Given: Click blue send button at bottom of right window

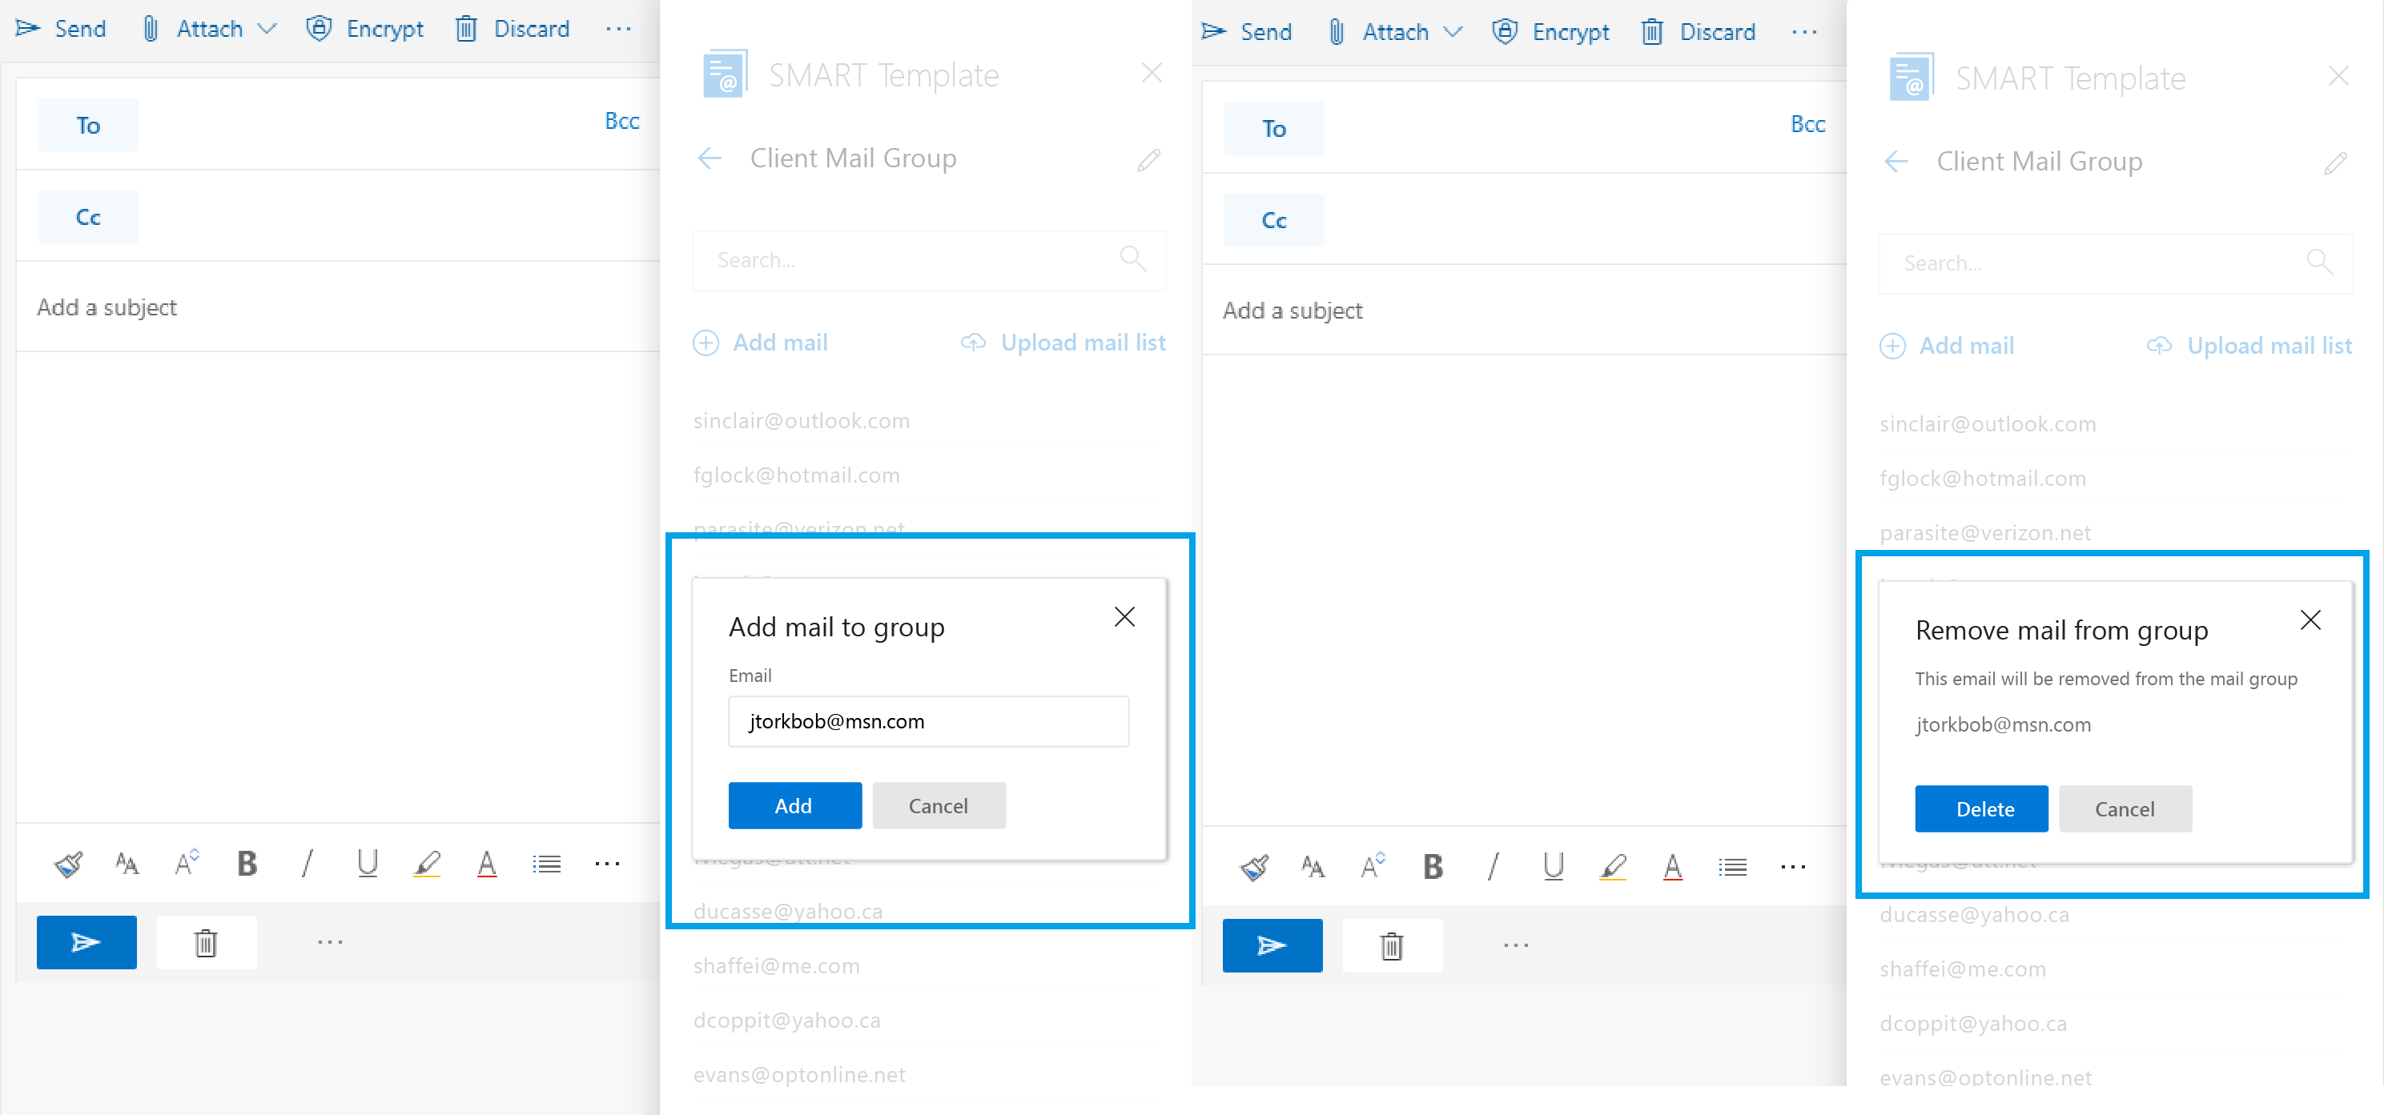Looking at the screenshot, I should point(1272,945).
